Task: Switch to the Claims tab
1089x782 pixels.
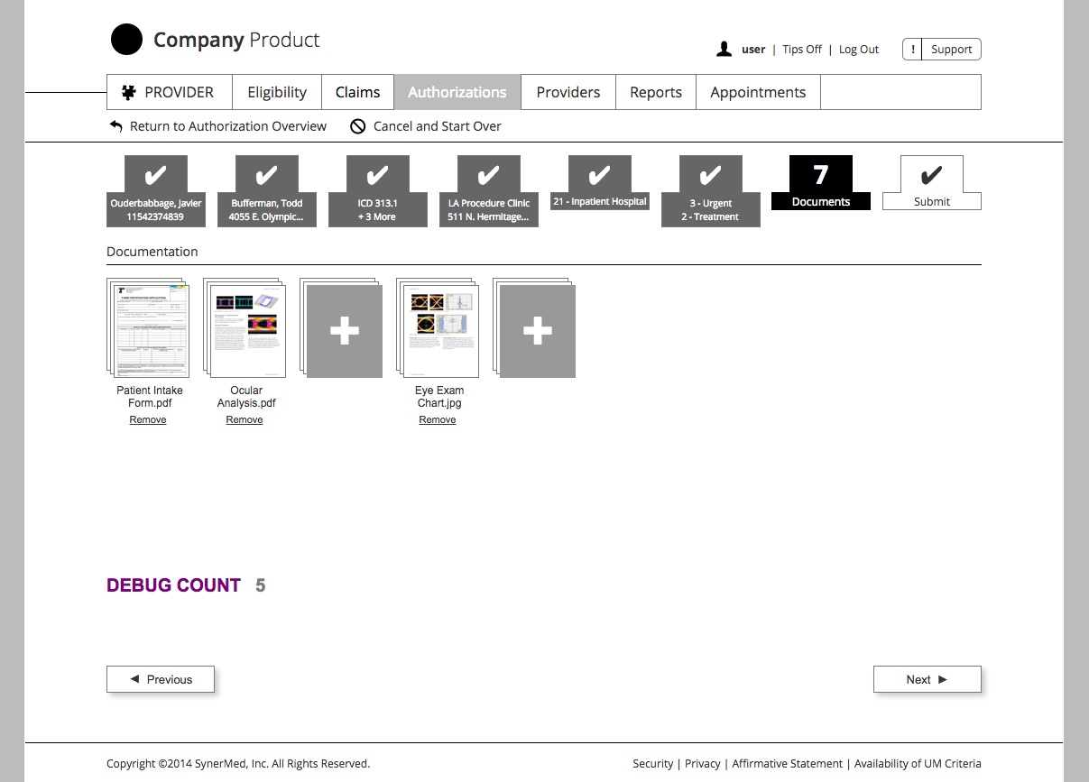Action: coord(357,92)
